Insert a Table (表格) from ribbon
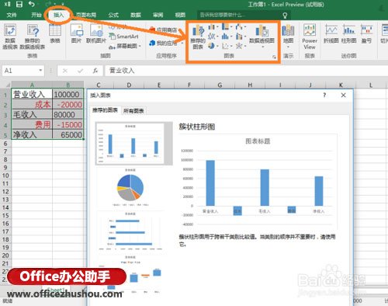The width and height of the screenshot is (388, 306). [55, 33]
